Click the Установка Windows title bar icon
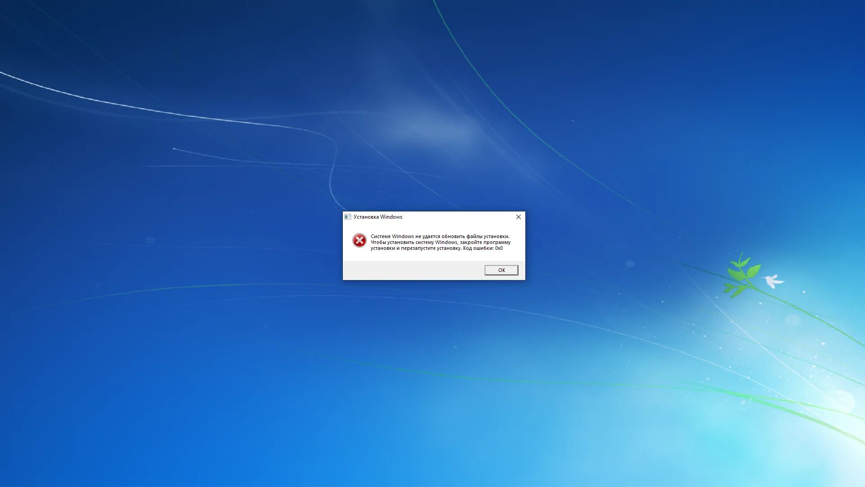 pyautogui.click(x=348, y=217)
